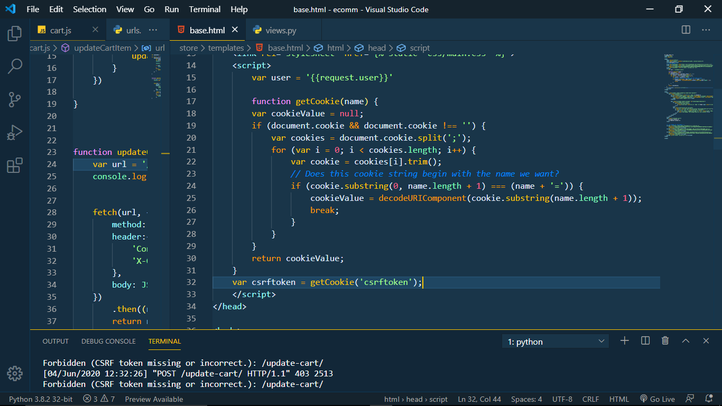Open the Manage settings gear
Viewport: 722px width, 406px height.
15,373
